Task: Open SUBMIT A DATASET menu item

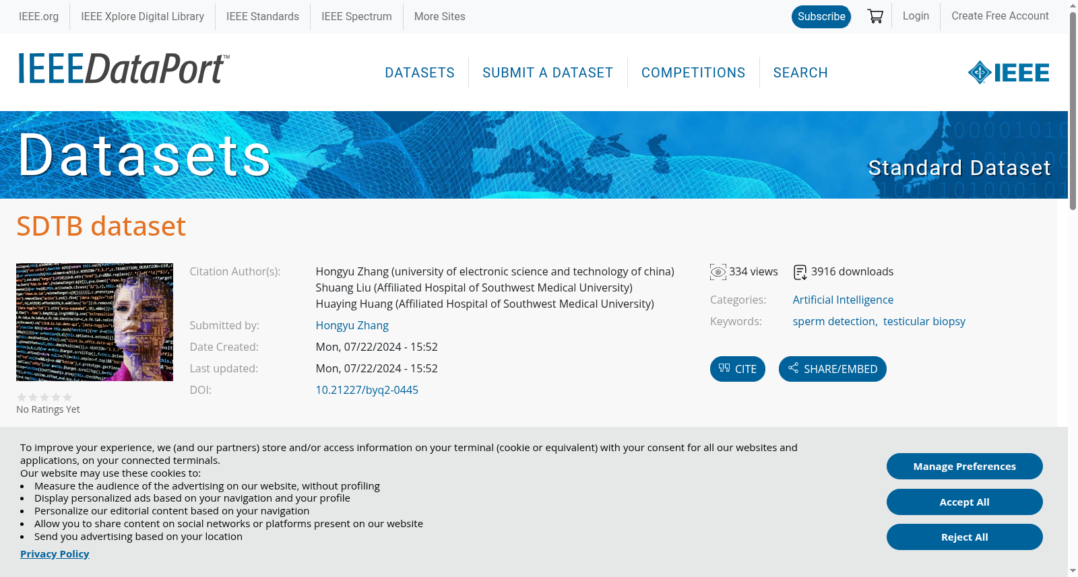Action: click(548, 73)
